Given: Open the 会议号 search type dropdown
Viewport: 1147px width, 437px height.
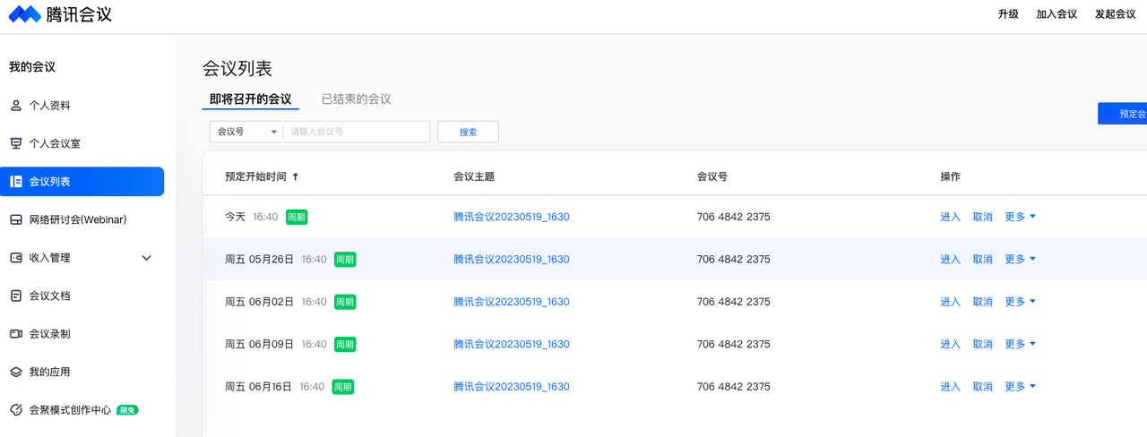Looking at the screenshot, I should (246, 132).
